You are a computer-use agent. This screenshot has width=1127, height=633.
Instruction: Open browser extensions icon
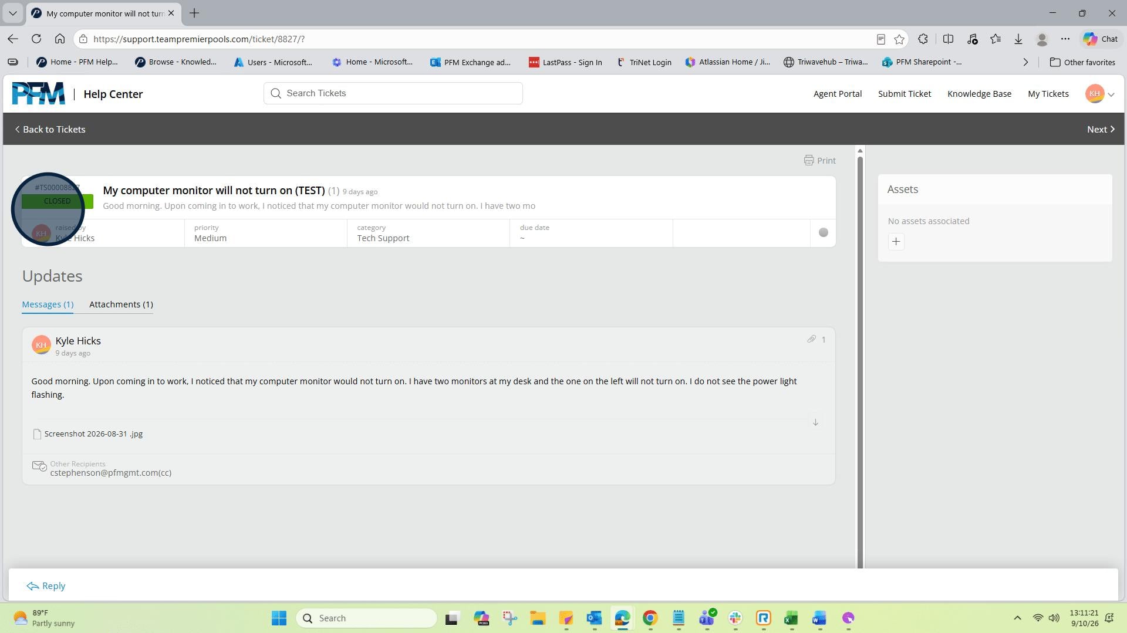pyautogui.click(x=923, y=39)
